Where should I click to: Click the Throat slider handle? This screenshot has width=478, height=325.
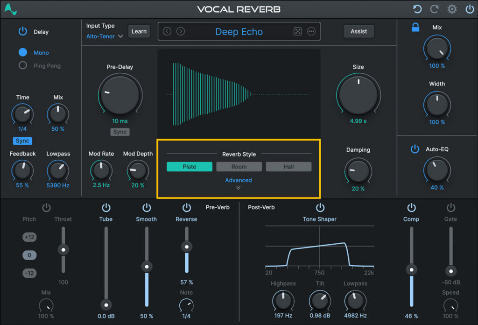point(63,250)
